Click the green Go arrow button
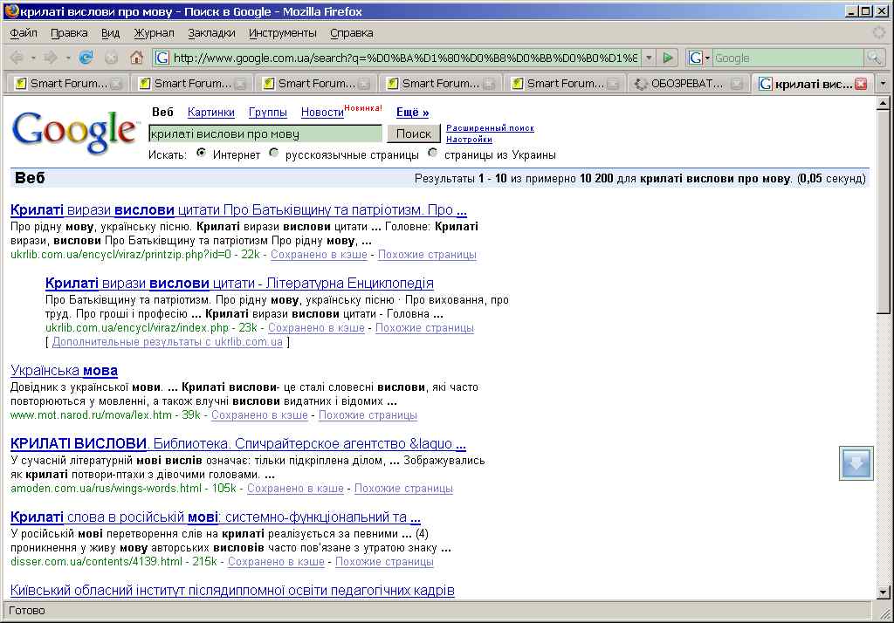 (x=667, y=58)
